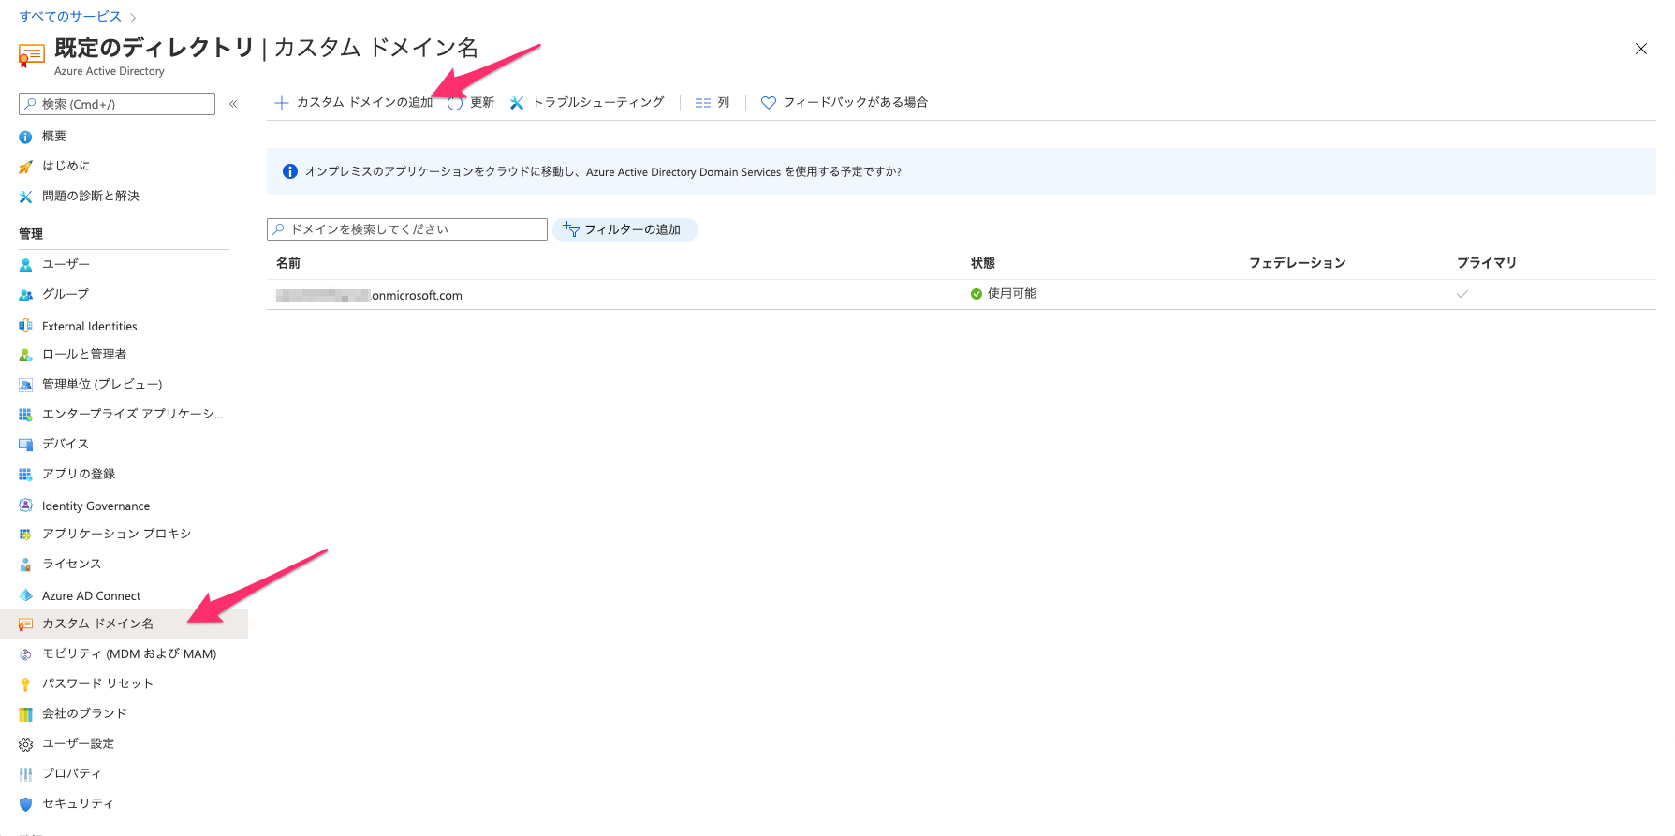Click the フィルターの追加 button
The height and width of the screenshot is (836, 1675).
pyautogui.click(x=624, y=229)
